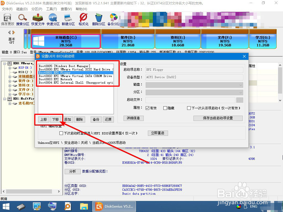Click the Recover Files (恢复文件) icon
The image size is (283, 212).
click(38, 19)
